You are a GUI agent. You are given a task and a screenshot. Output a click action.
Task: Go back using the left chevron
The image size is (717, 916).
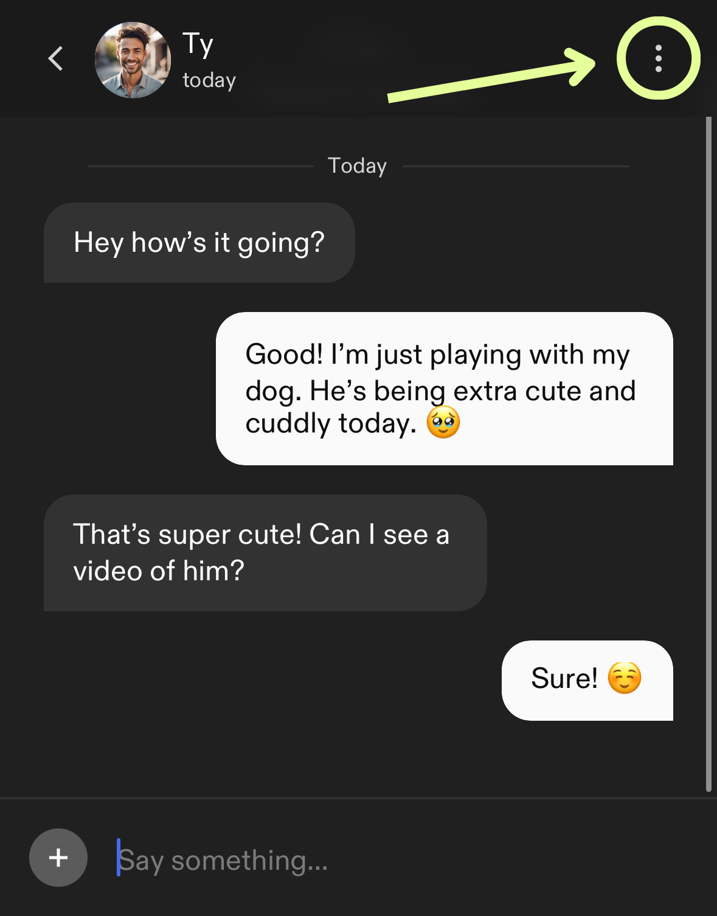pyautogui.click(x=55, y=59)
